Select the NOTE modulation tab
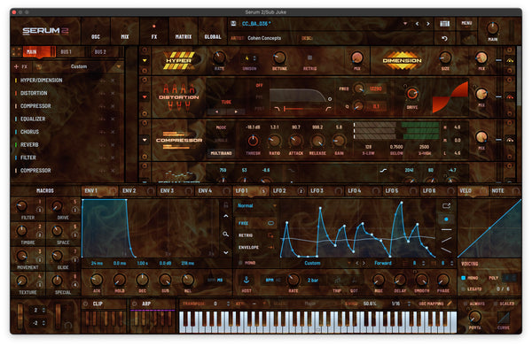Viewport: 532px width, 346px height. [505, 191]
